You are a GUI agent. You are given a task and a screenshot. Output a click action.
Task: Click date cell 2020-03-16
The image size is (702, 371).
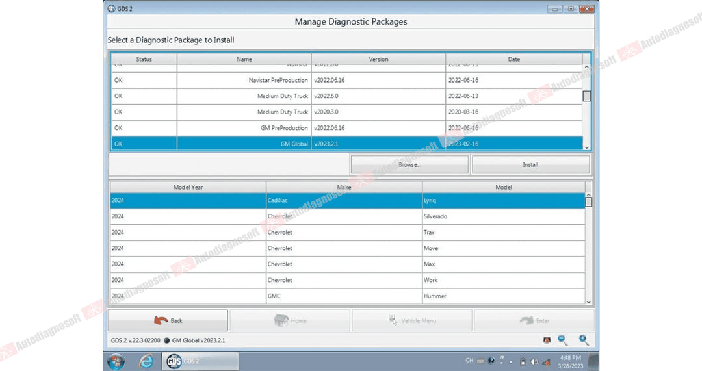point(514,112)
